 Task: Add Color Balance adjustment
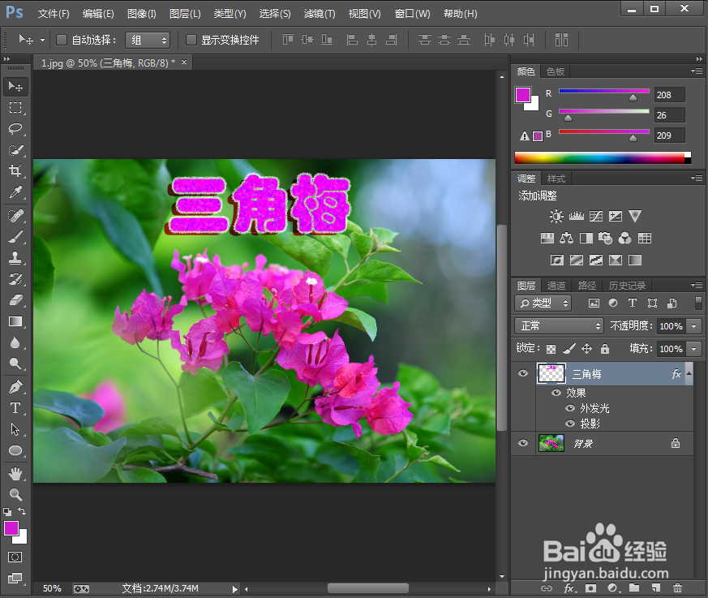(566, 238)
